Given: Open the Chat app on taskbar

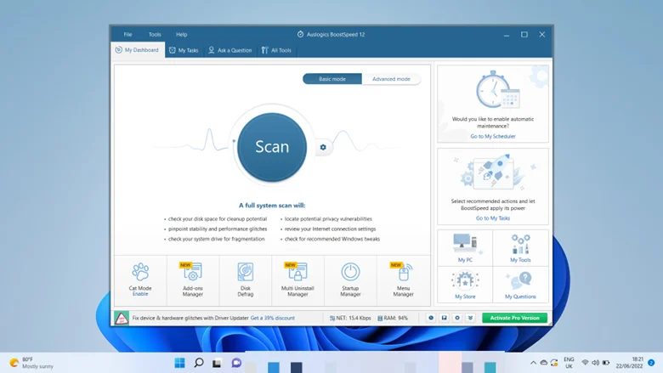Looking at the screenshot, I should tap(236, 363).
